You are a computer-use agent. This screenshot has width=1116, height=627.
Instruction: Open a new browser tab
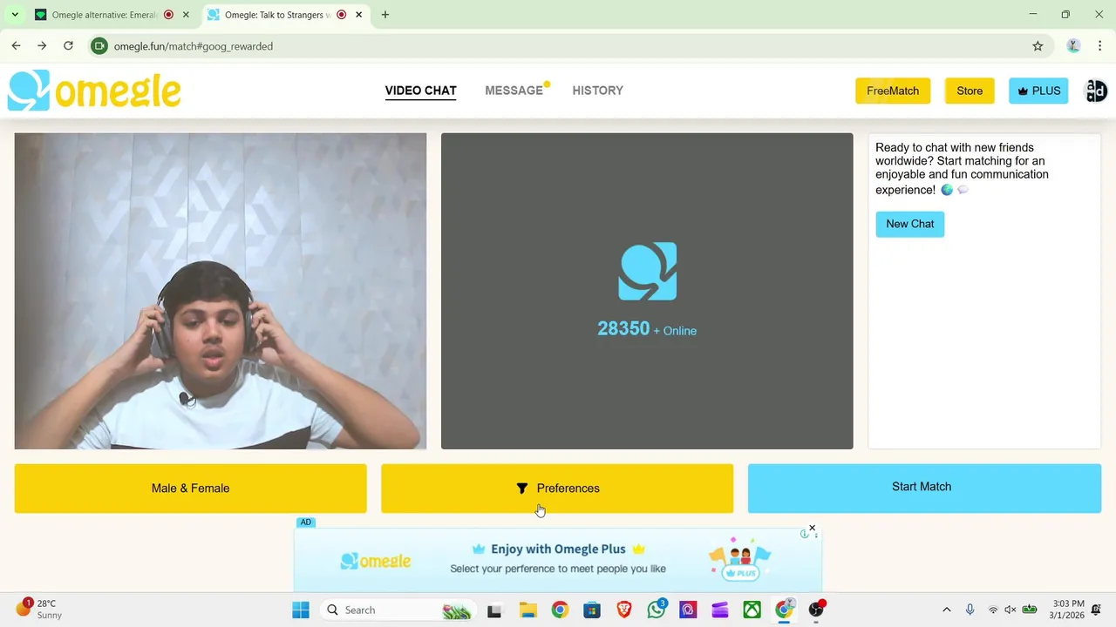point(384,15)
